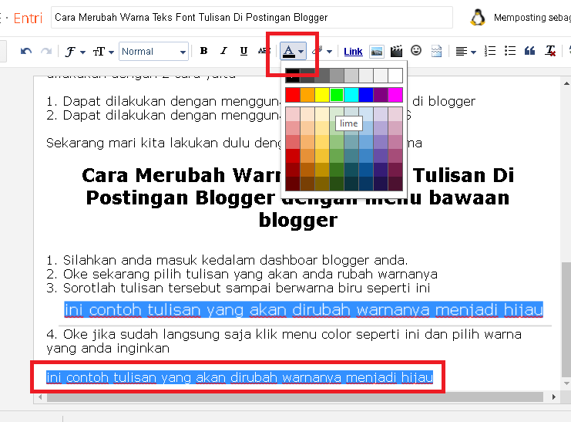The image size is (571, 422).
Task: Click line "Oke sekarang pilih tulisan"
Action: tap(242, 274)
